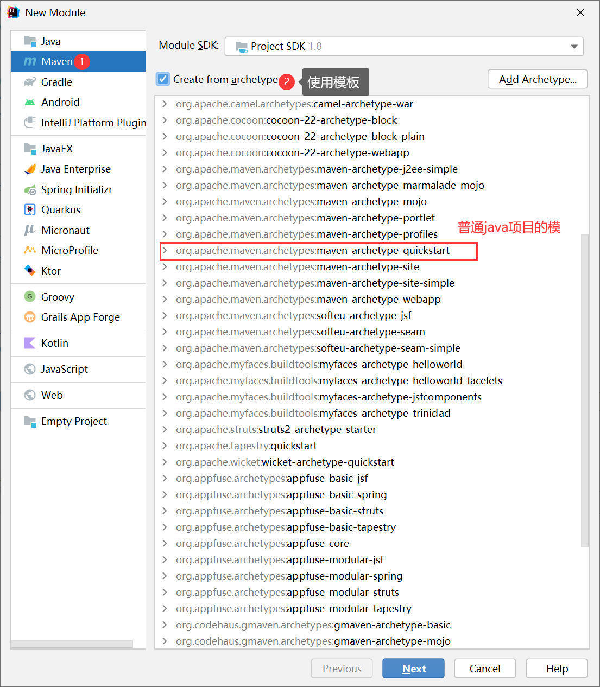Select maven-archetype-portlet row
Screen dimensions: 600x687
[x=372, y=218]
